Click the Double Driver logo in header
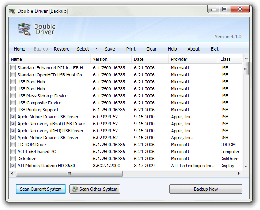 click(x=24, y=29)
